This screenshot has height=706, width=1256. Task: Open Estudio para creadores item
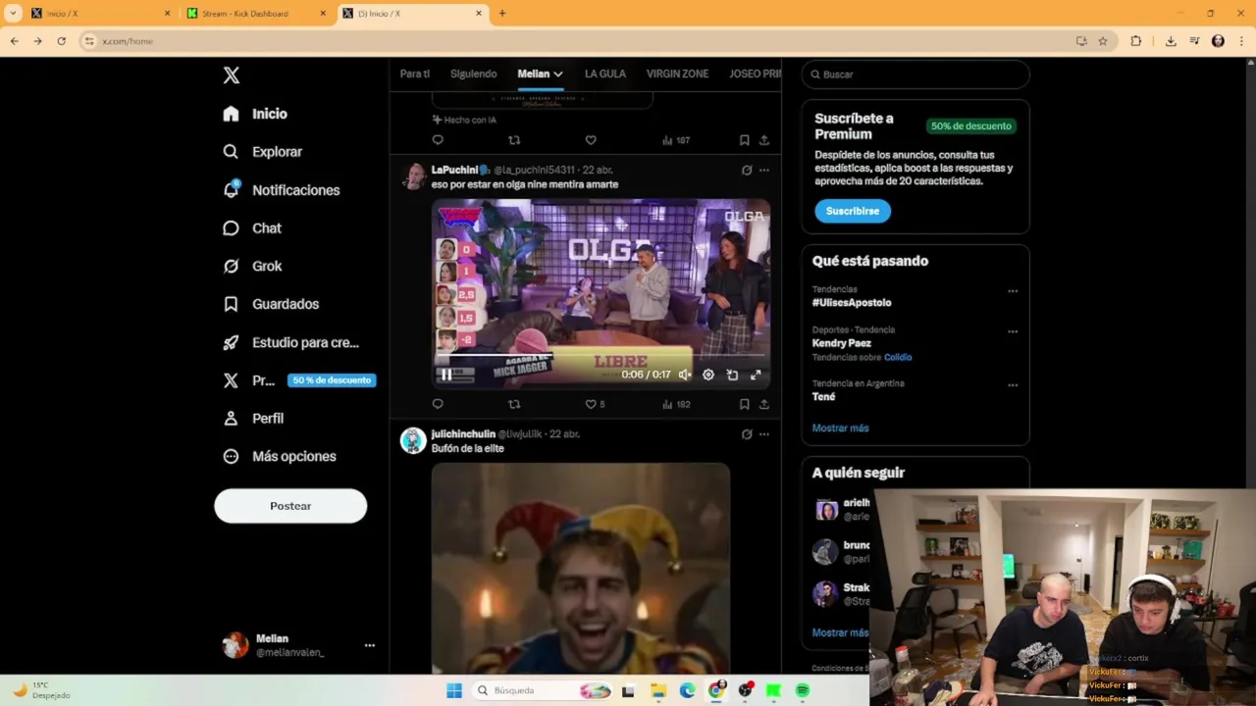(290, 342)
